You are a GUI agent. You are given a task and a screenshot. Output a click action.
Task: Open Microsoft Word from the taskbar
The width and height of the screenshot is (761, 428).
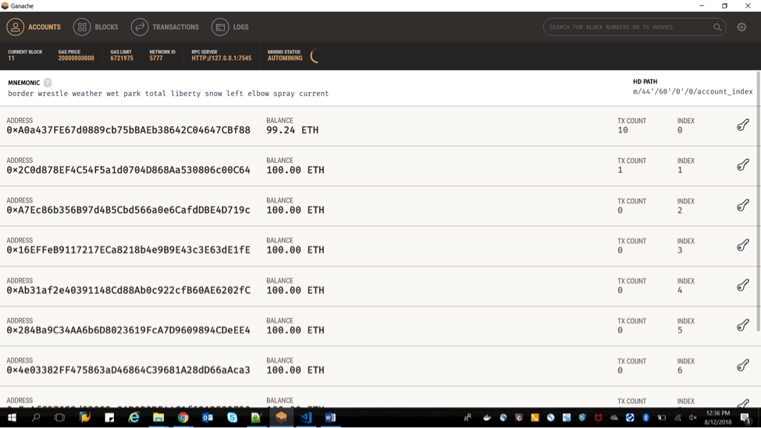[x=330, y=417]
